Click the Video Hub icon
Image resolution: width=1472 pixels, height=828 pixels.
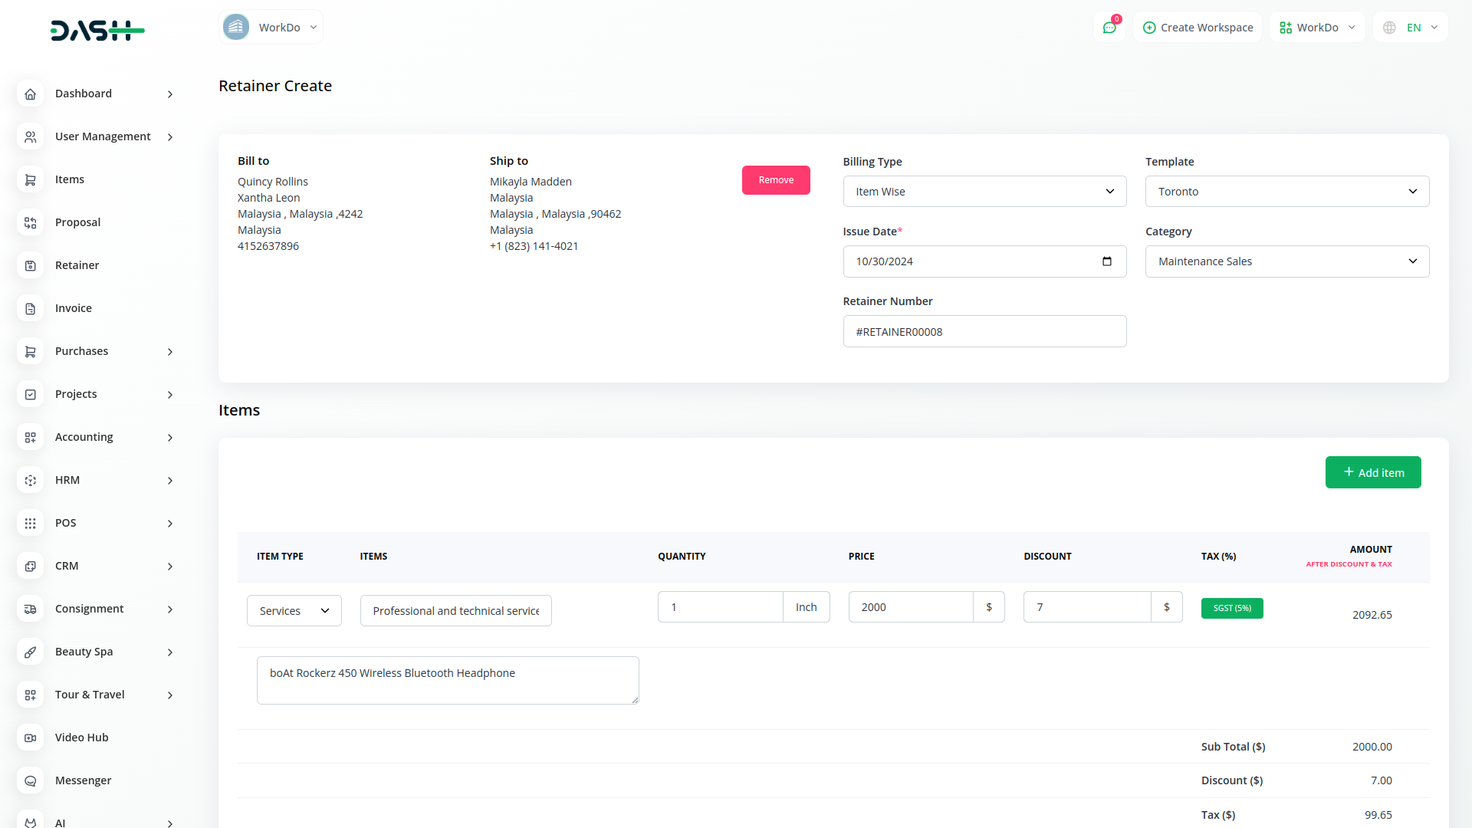[x=31, y=738]
